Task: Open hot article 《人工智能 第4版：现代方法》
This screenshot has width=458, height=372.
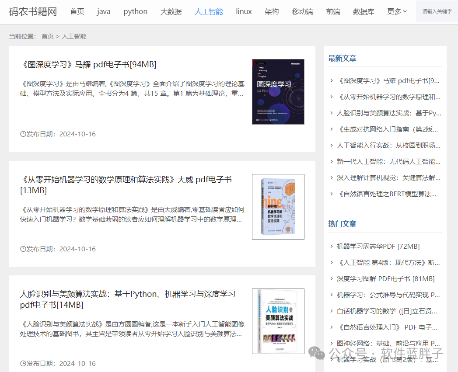Action: [388, 263]
